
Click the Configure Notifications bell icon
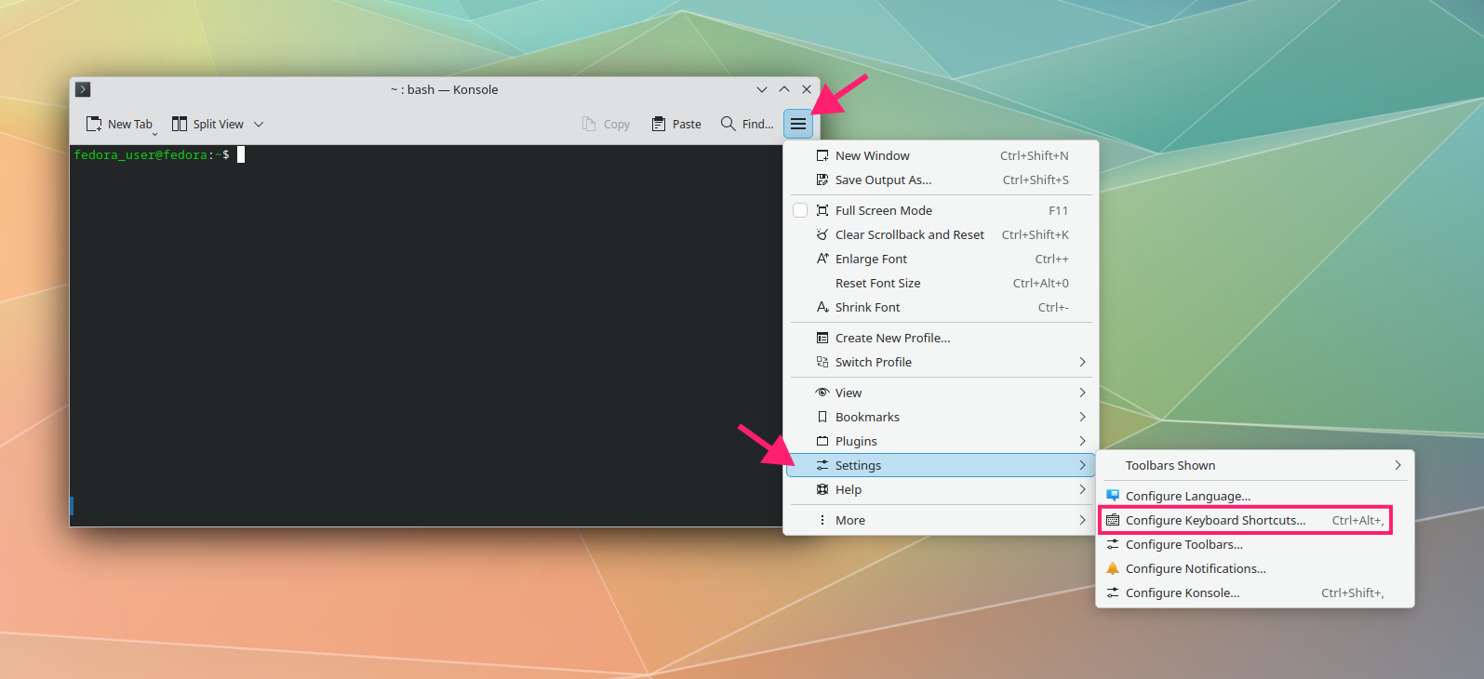[x=1113, y=568]
